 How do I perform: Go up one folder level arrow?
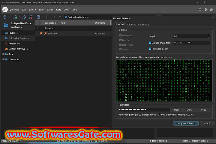60,17
